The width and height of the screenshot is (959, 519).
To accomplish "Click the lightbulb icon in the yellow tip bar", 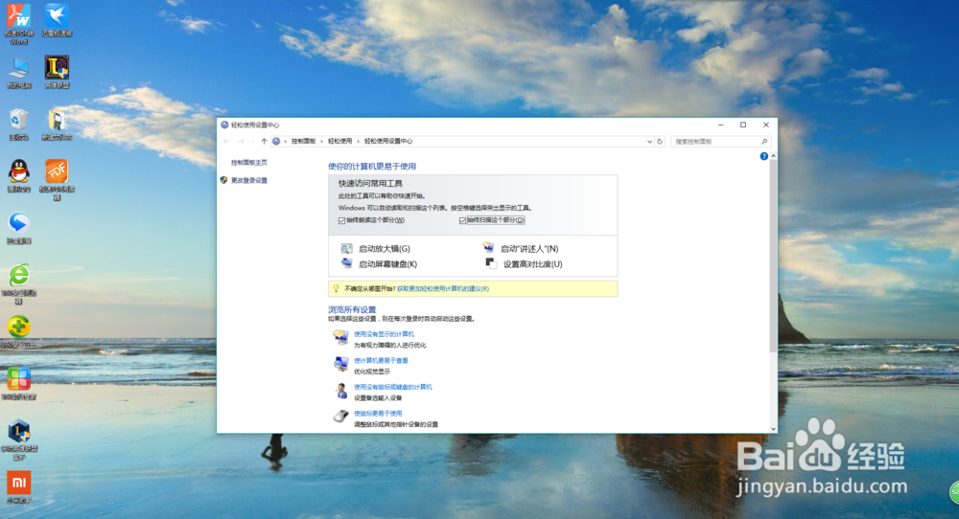I will coord(336,288).
